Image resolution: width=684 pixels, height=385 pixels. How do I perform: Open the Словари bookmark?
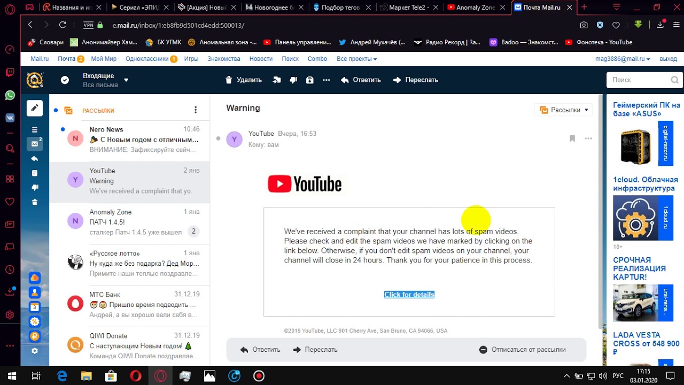click(45, 42)
